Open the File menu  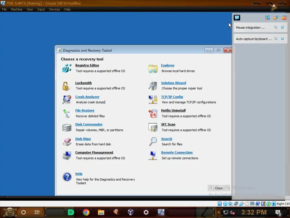click(x=4, y=9)
